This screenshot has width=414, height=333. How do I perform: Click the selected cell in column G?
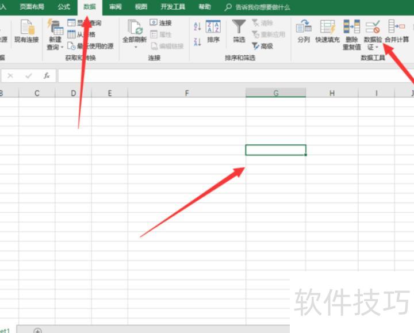click(275, 150)
